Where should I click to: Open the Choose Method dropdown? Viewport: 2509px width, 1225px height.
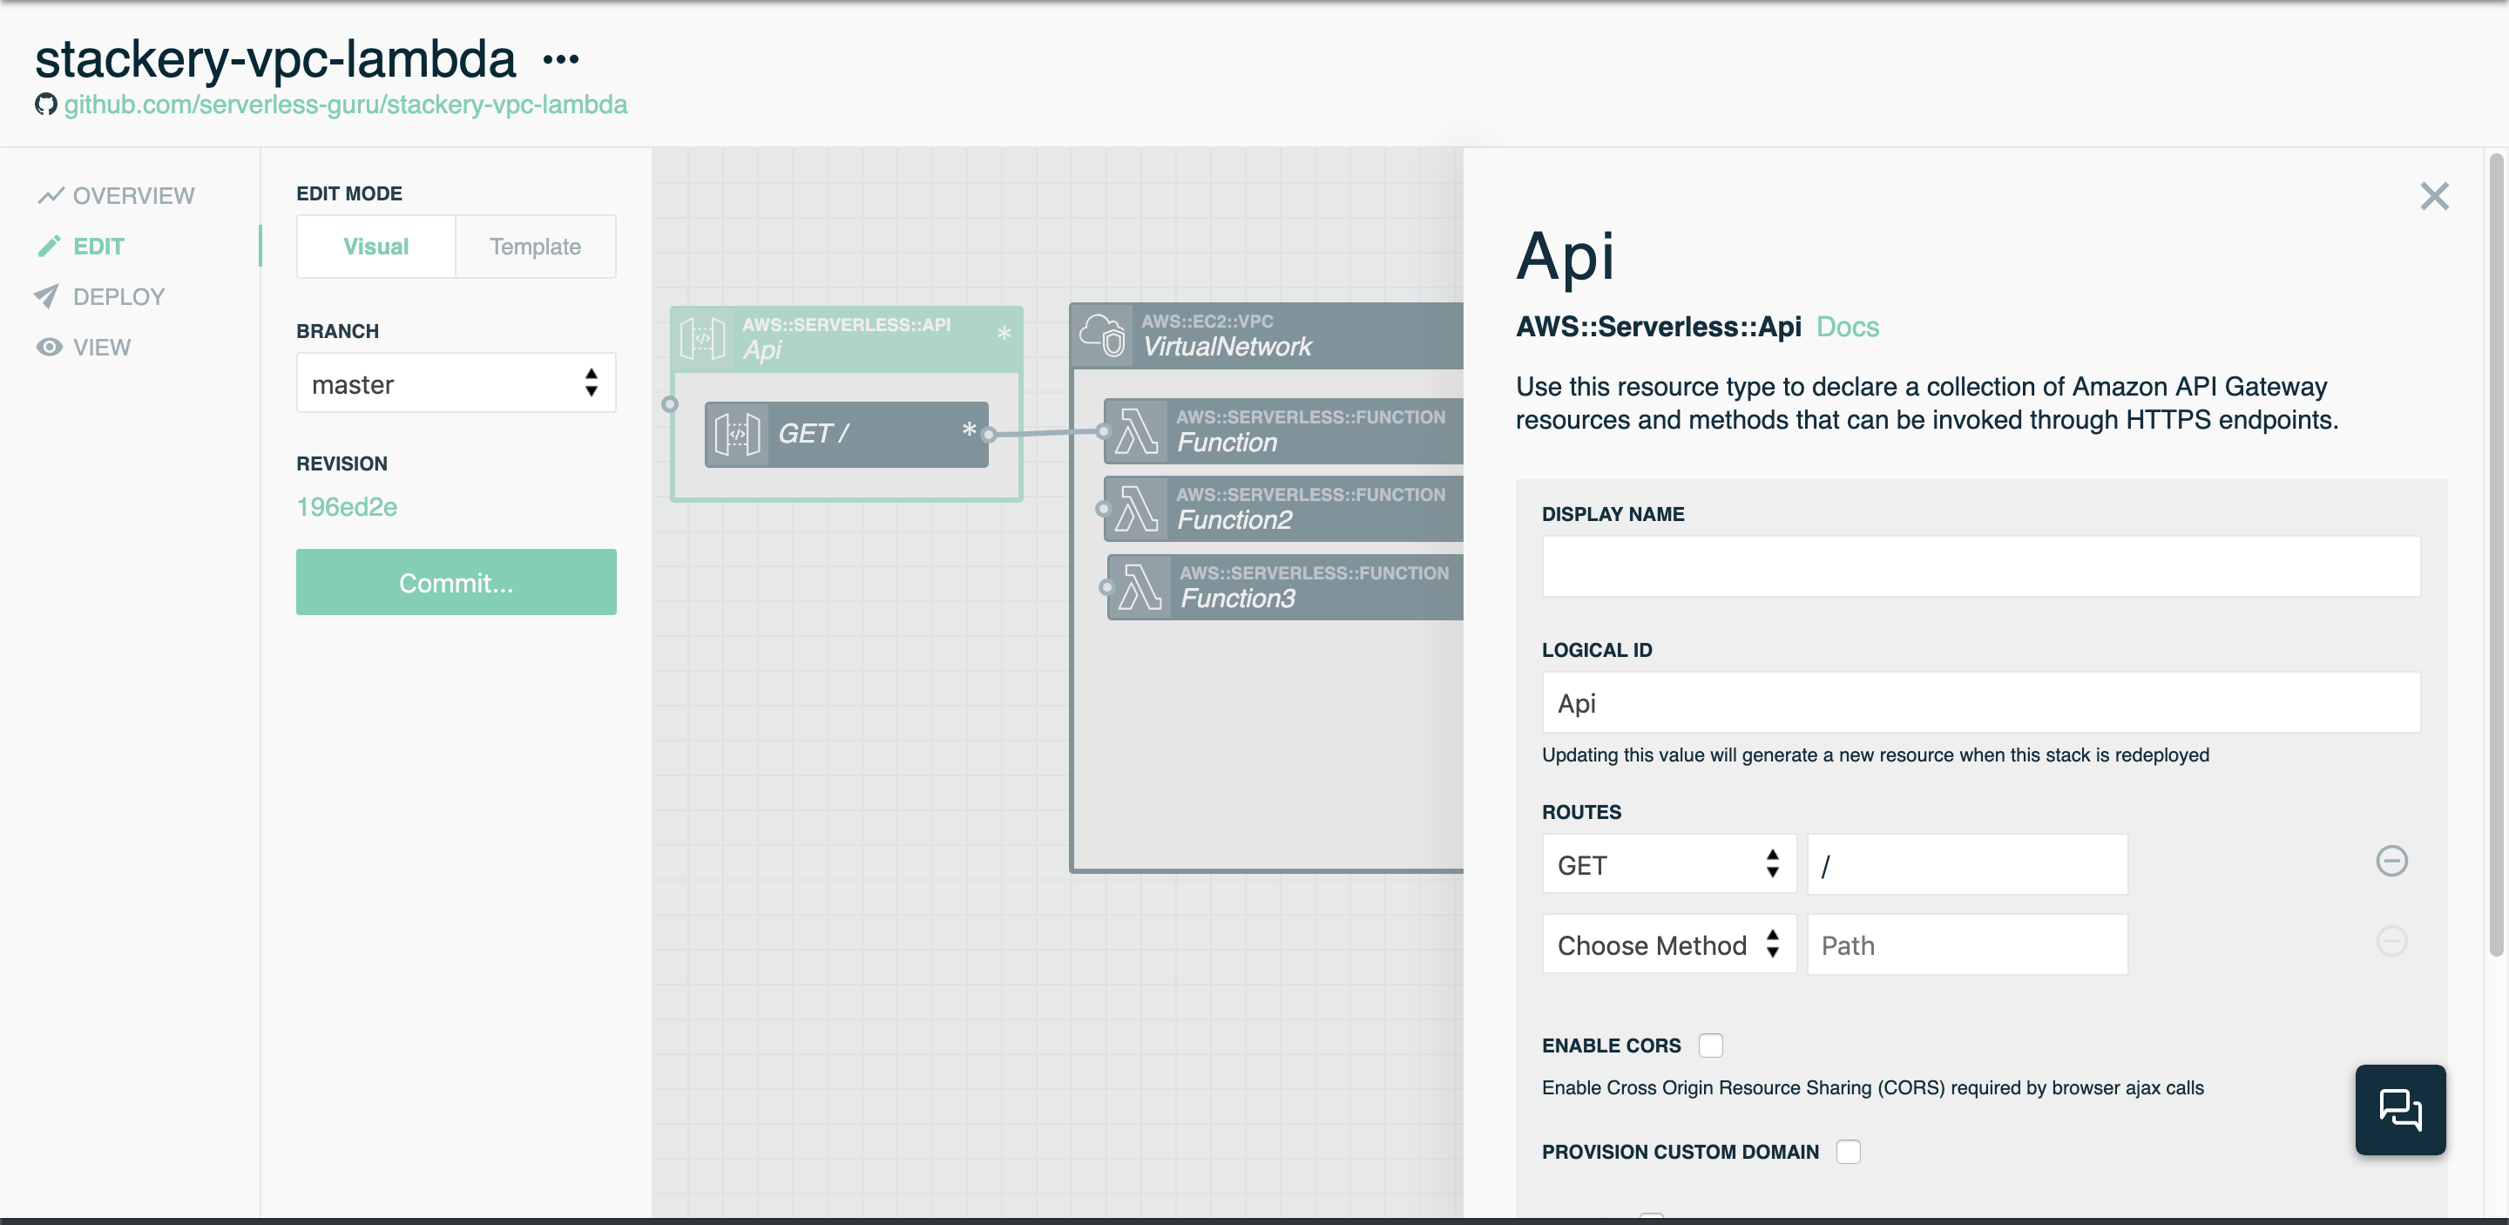pos(1667,944)
